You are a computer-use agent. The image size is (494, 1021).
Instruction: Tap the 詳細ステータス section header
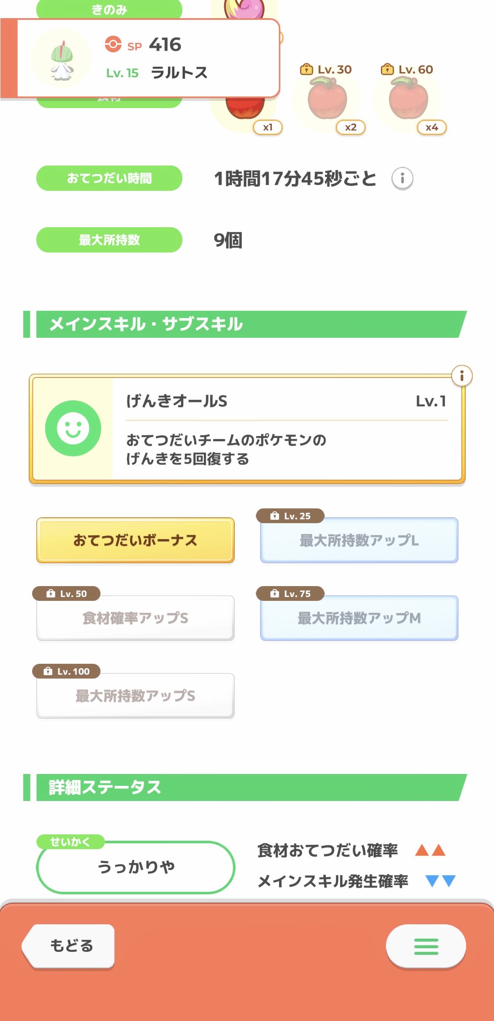(245, 787)
